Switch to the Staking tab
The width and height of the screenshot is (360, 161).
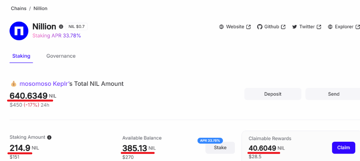[x=21, y=56]
